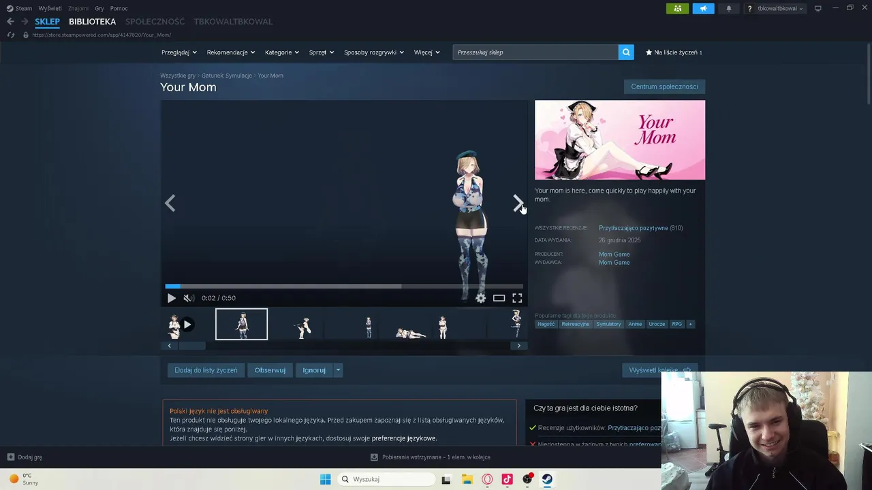This screenshot has width=872, height=490.
Task: Go back with the left arrow
Action: tap(10, 22)
